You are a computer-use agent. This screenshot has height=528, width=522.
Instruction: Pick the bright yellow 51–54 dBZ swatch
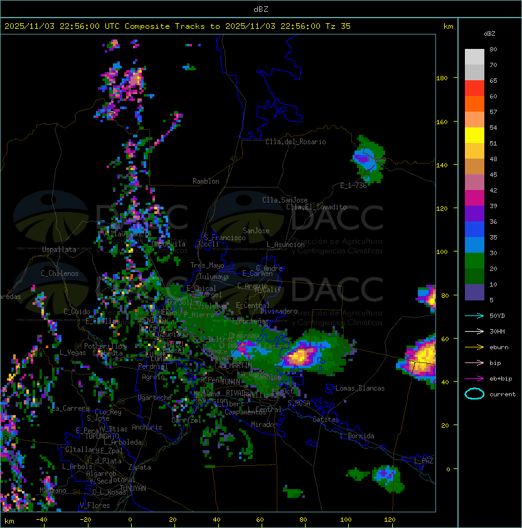point(474,135)
